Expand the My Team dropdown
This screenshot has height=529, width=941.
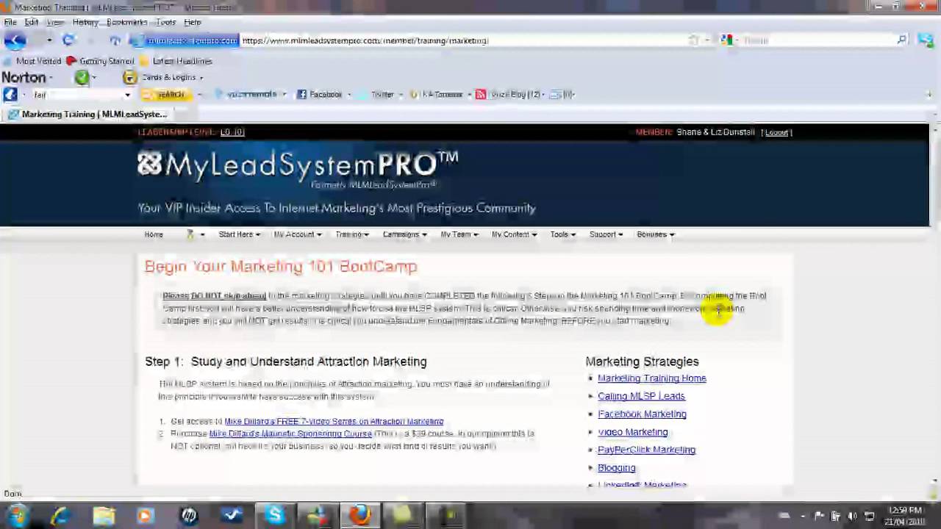[459, 234]
